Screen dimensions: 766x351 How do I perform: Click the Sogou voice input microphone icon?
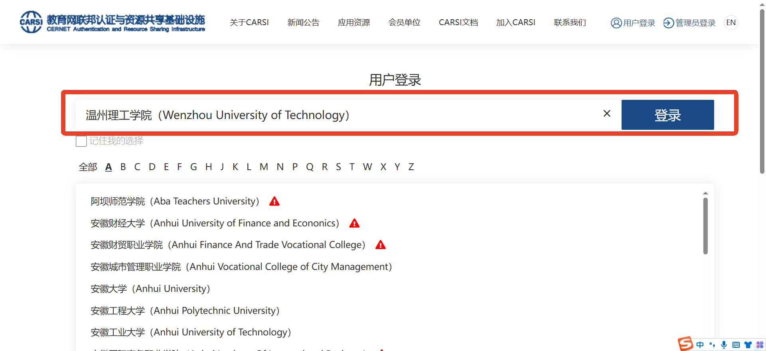(x=724, y=345)
